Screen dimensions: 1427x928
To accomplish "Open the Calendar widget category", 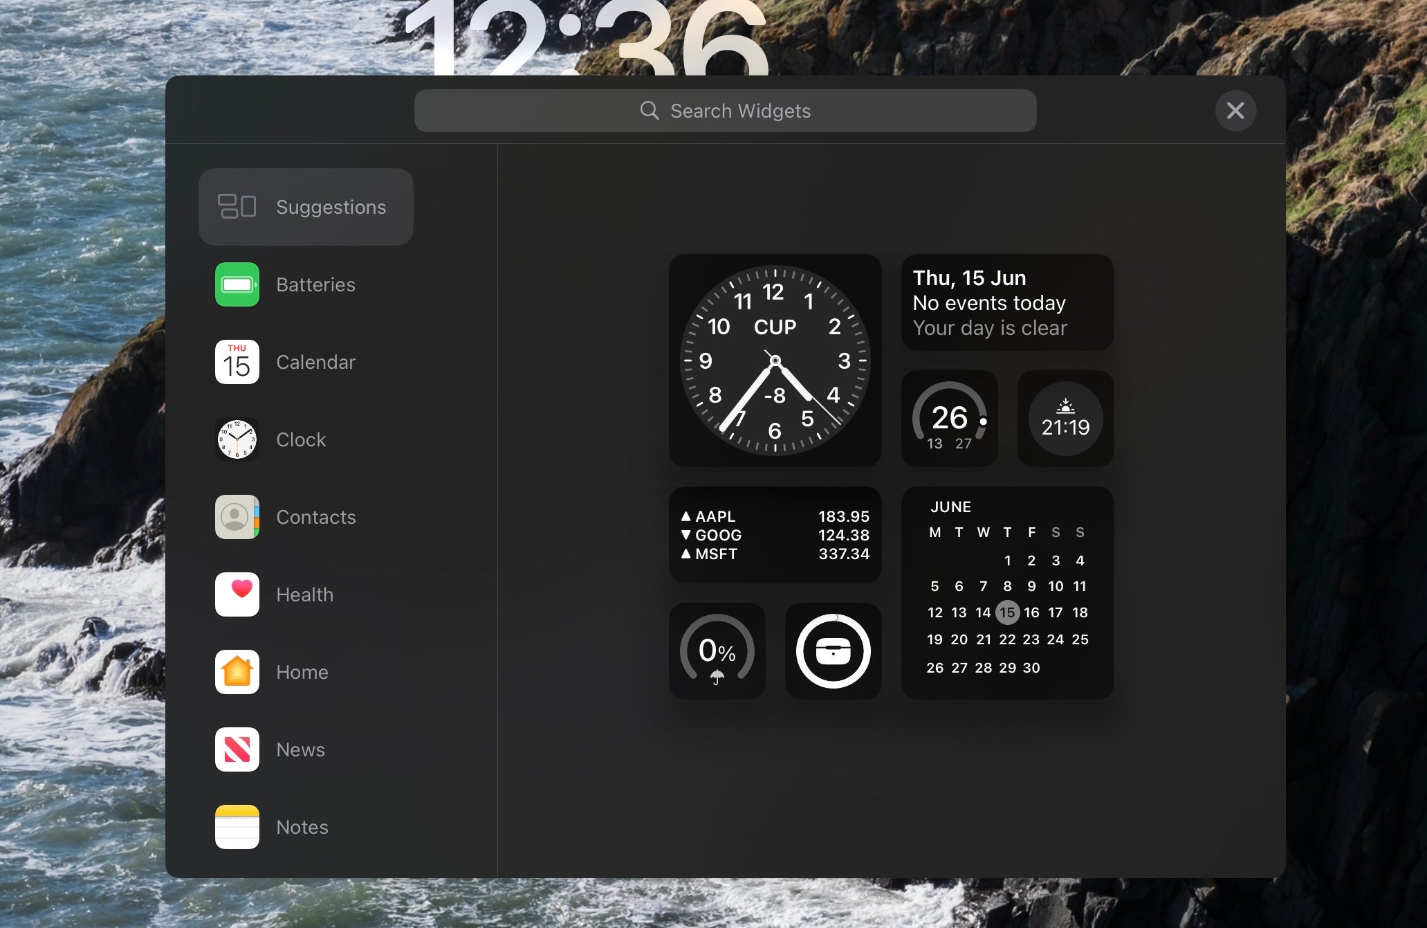I will (x=306, y=362).
